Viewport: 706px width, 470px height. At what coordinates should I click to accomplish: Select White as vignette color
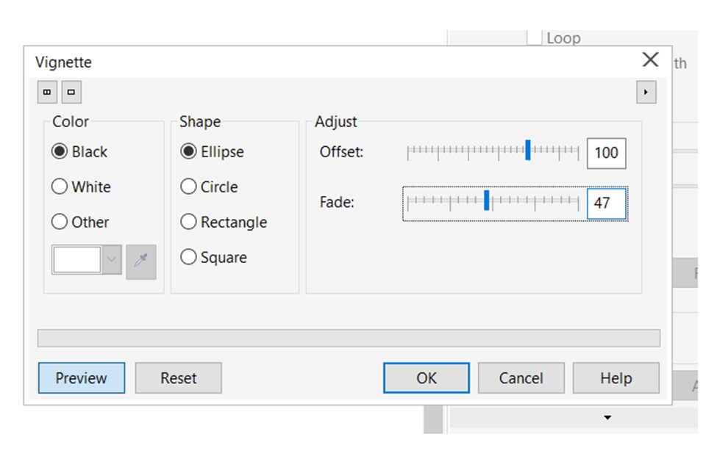[60, 187]
